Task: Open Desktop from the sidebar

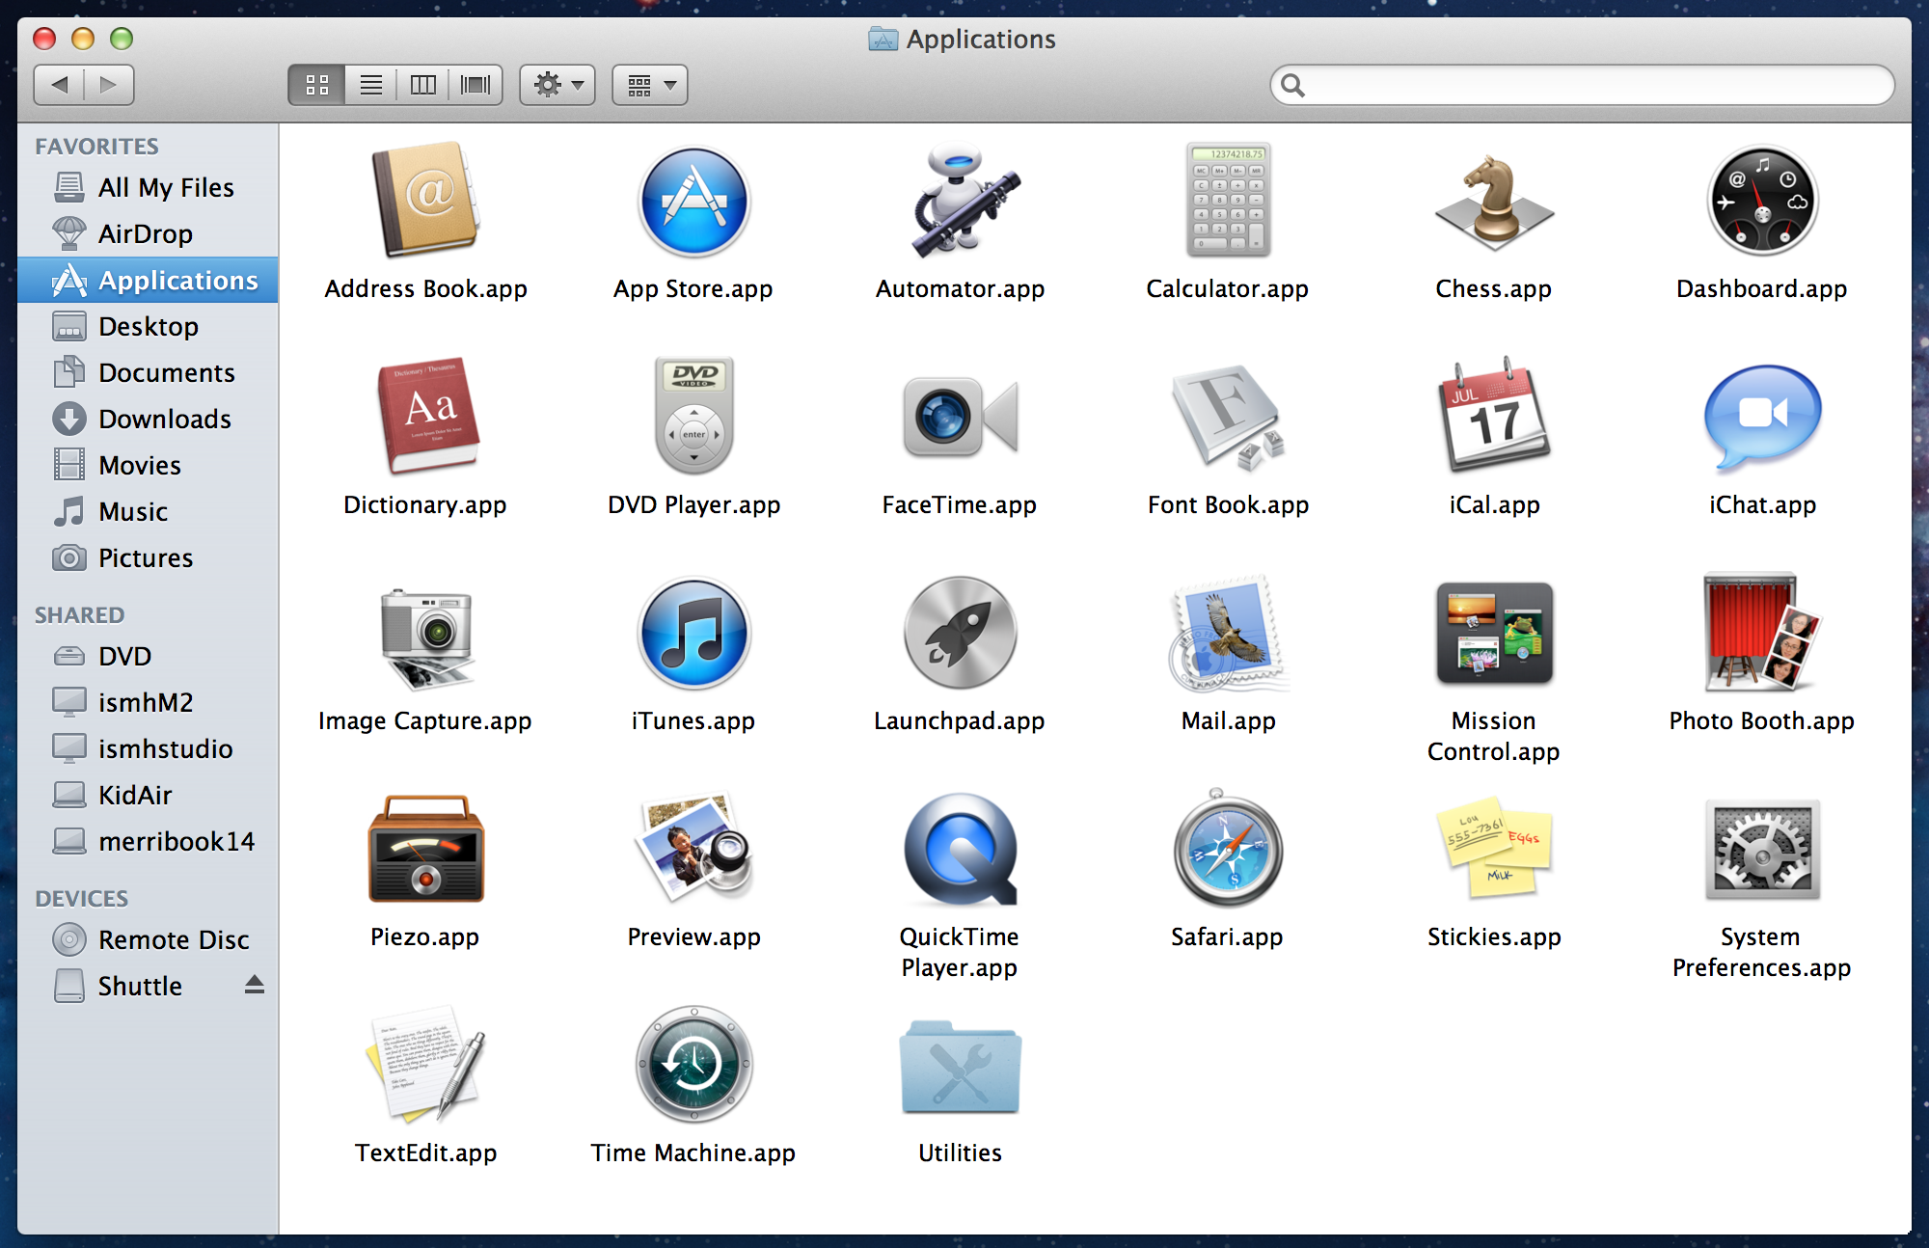Action: tap(148, 326)
